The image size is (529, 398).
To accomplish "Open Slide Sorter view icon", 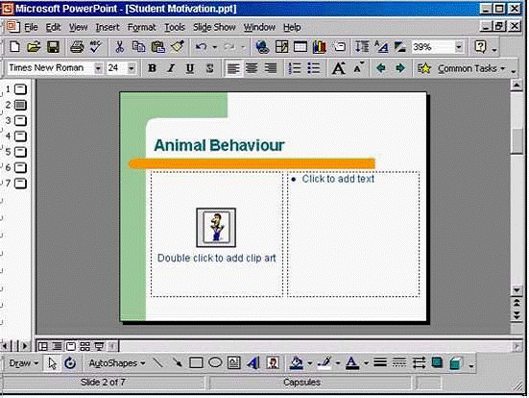I will click(x=84, y=346).
